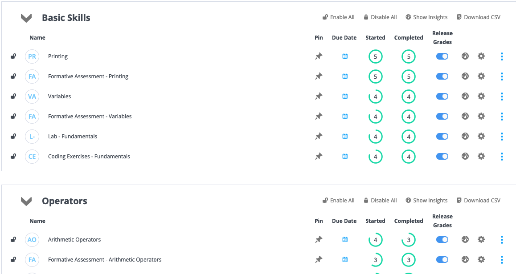The height and width of the screenshot is (274, 516).
Task: Click the AO avatar badge
Action: point(32,240)
